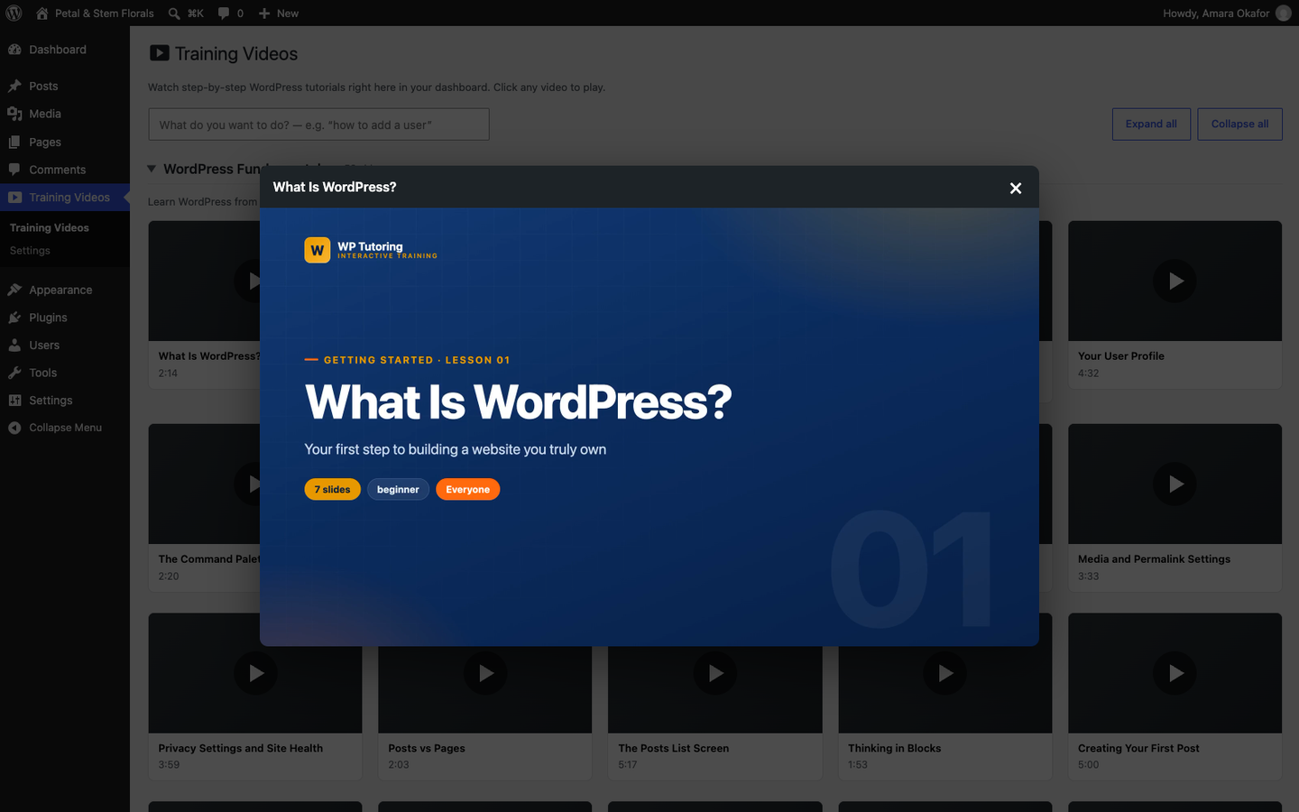
Task: Click the WordPress logo in admin bar
Action: point(14,13)
